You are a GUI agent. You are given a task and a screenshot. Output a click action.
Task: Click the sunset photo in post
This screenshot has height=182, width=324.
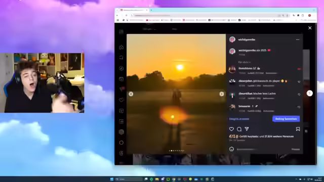[x=176, y=94]
